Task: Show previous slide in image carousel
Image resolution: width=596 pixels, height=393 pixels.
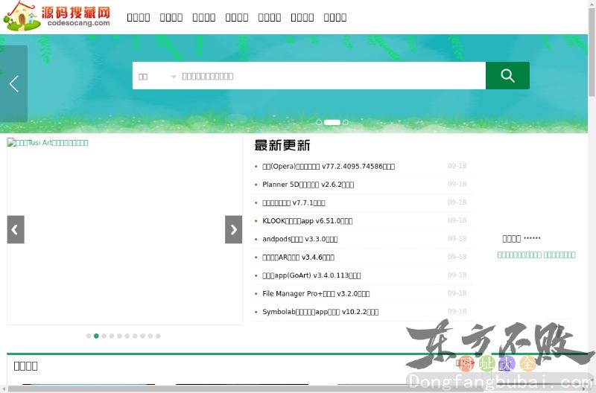Action: coord(16,230)
